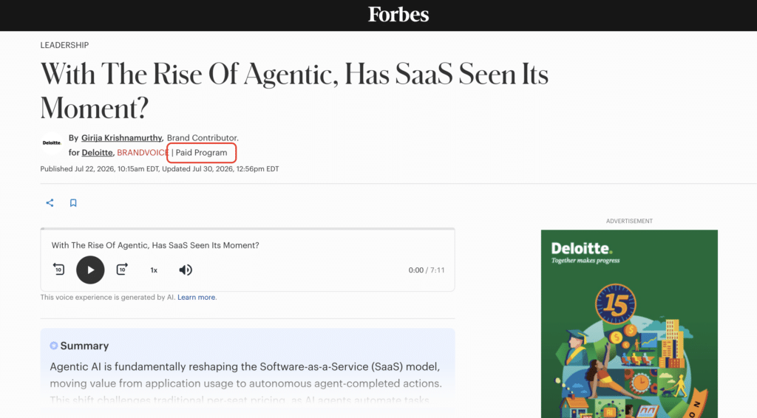Image resolution: width=757 pixels, height=418 pixels.
Task: Click the Brand Contributor label
Action: tap(203, 138)
